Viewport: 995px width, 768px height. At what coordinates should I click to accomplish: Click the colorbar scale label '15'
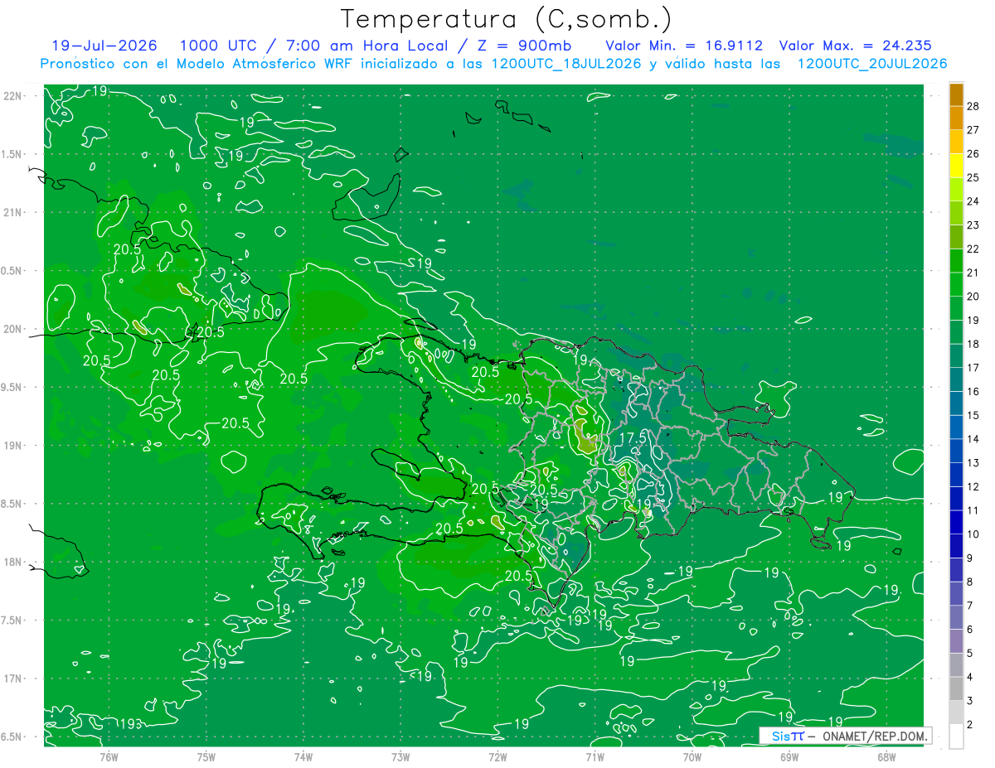(973, 415)
